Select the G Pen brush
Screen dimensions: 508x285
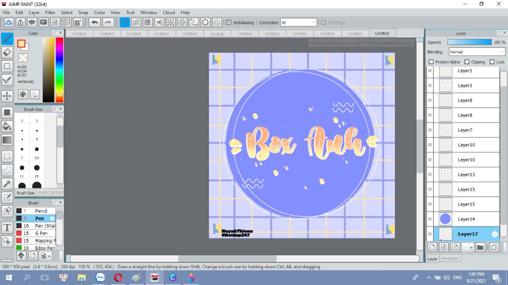(x=36, y=234)
